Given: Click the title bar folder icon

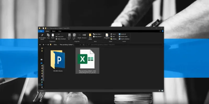Looking at the screenshot, I should (x=40, y=28).
